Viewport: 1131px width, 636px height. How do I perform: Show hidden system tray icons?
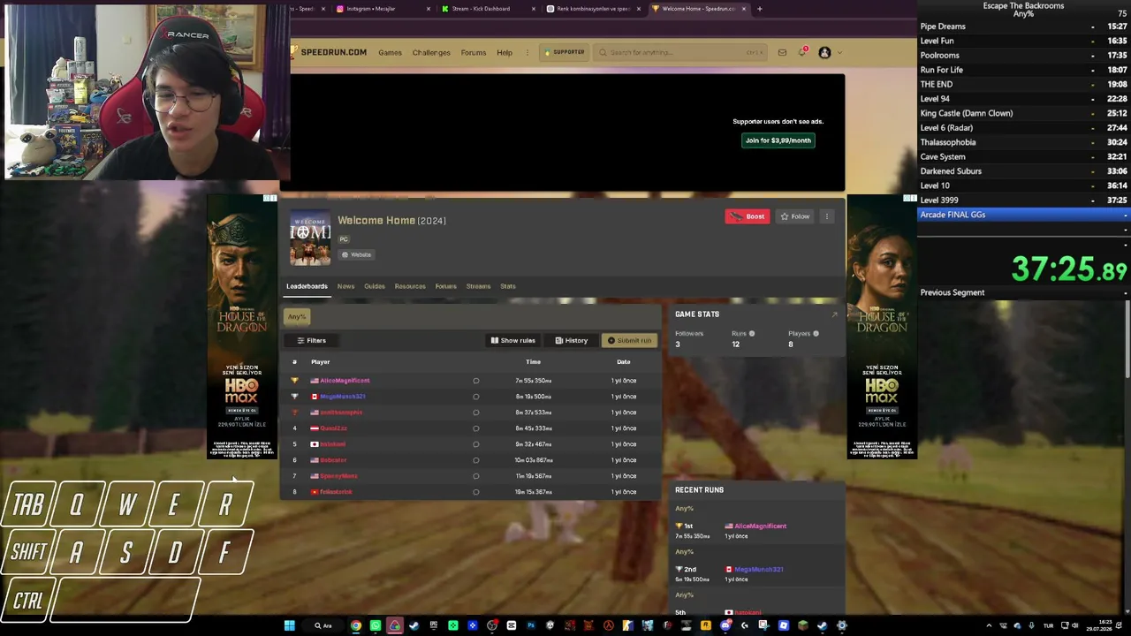[x=989, y=625]
